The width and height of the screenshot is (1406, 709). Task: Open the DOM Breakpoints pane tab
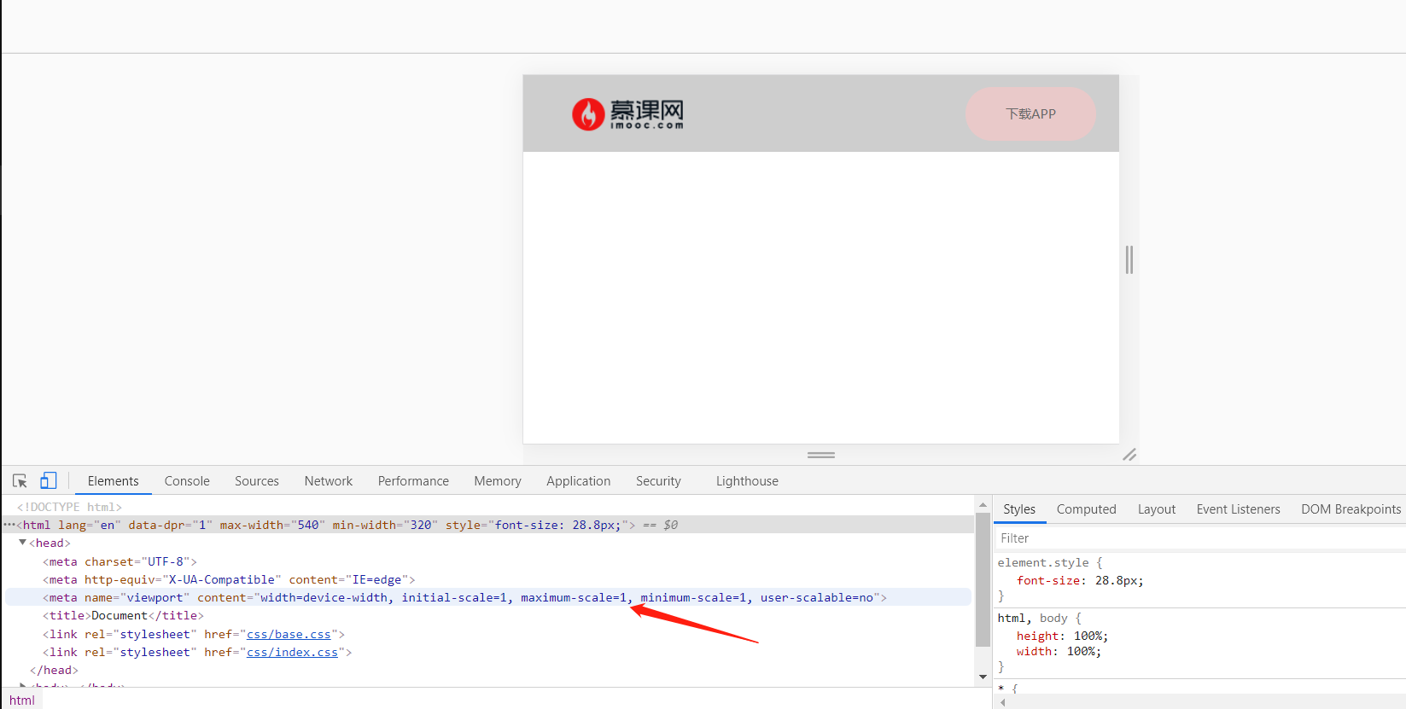point(1351,509)
